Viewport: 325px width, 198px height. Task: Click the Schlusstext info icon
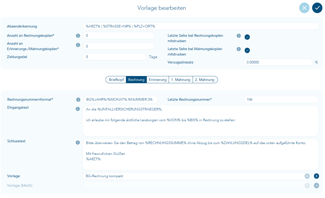tap(78, 143)
